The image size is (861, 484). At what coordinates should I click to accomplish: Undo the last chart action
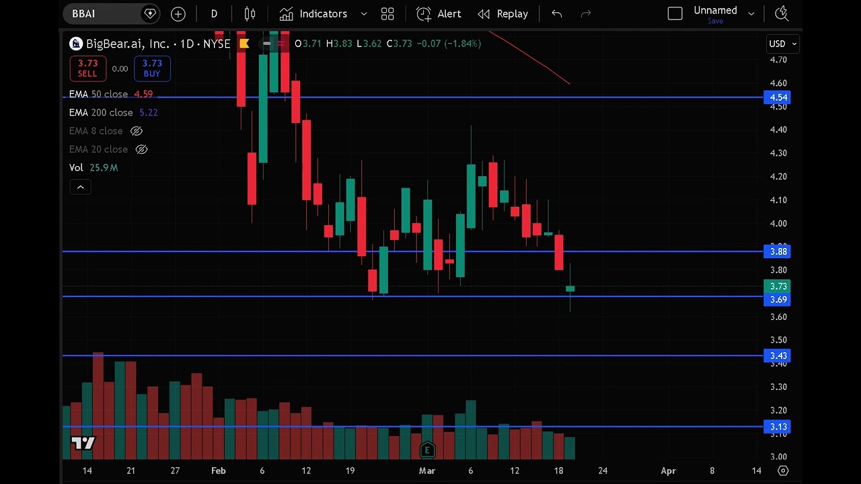557,13
